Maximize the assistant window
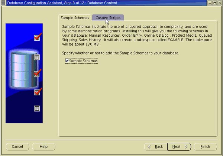This screenshot has height=156, width=223. coord(215,3)
